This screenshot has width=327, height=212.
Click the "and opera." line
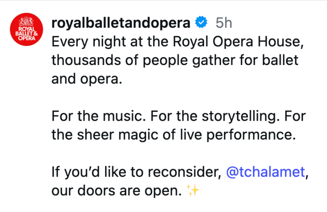pos(86,79)
